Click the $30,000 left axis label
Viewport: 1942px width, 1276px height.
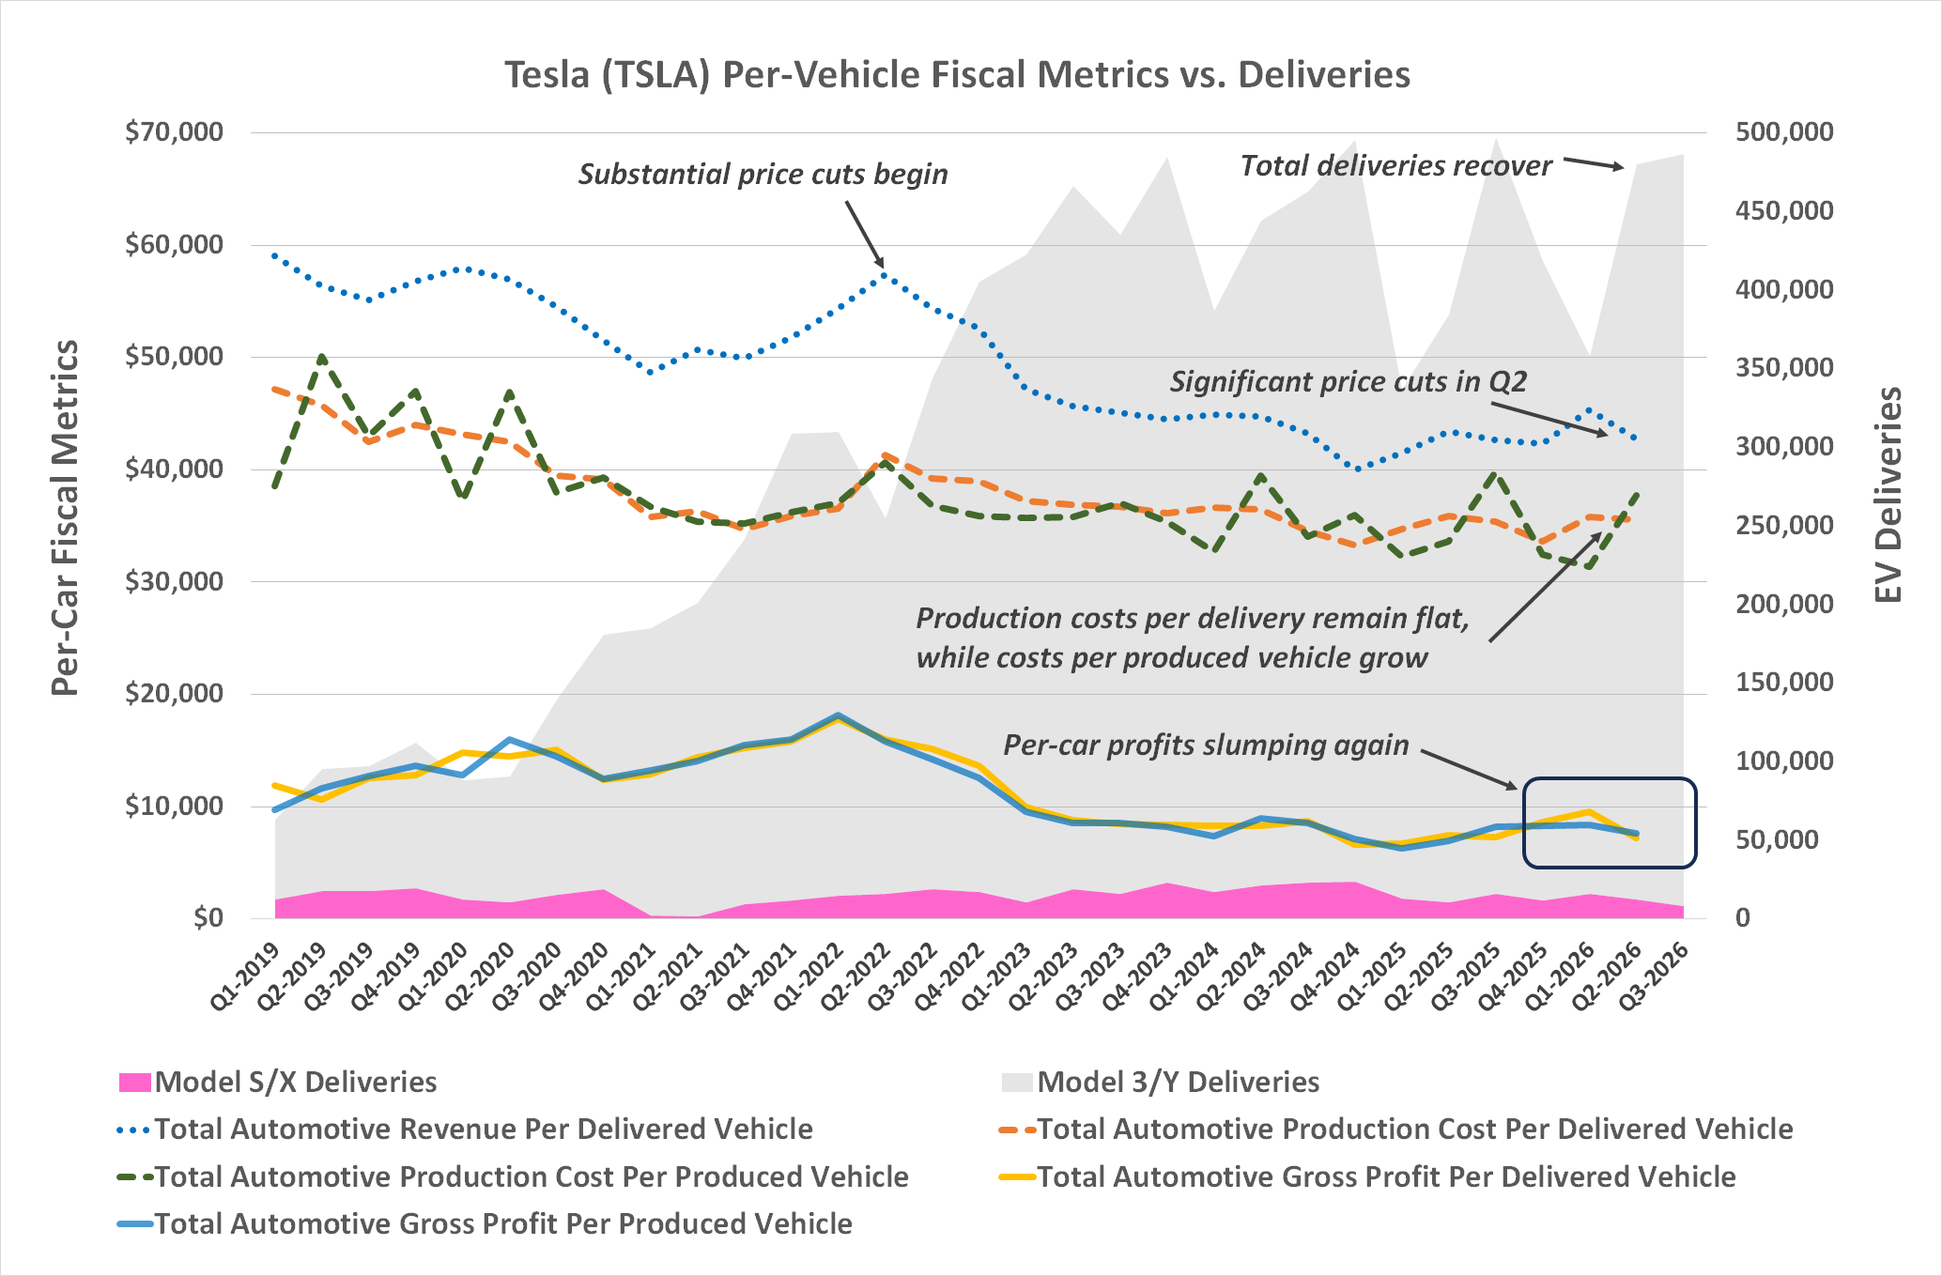pyautogui.click(x=175, y=582)
